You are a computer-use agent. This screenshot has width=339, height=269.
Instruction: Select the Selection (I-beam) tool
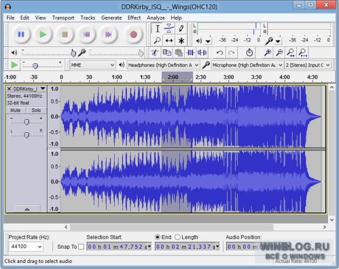[x=157, y=28]
